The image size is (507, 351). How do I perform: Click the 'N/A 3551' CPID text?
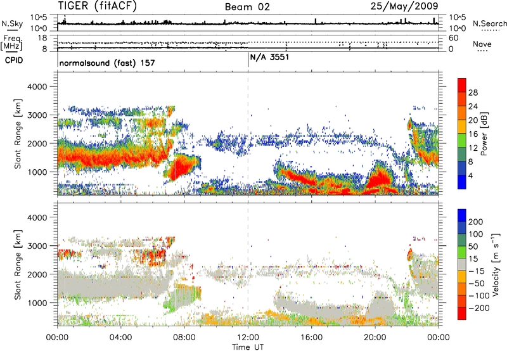pos(269,57)
